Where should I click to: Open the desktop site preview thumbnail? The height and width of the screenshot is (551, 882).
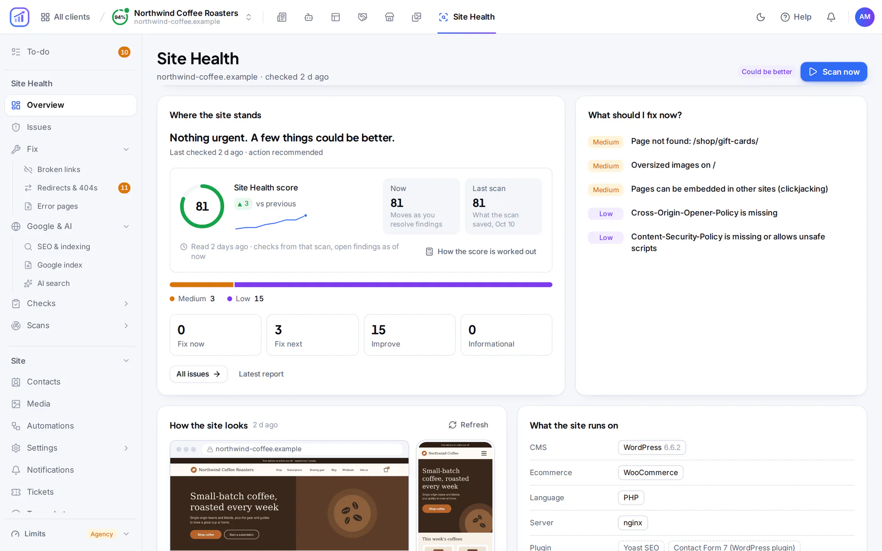[289, 496]
